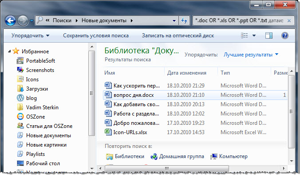Open the recent pages dropdown arrow

(x=32, y=21)
